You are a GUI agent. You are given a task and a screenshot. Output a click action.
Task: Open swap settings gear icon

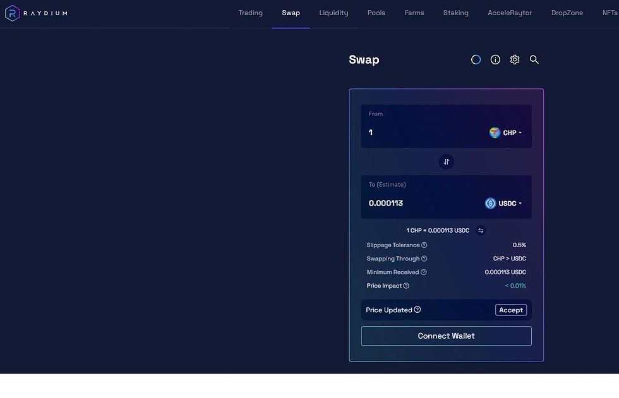point(515,59)
